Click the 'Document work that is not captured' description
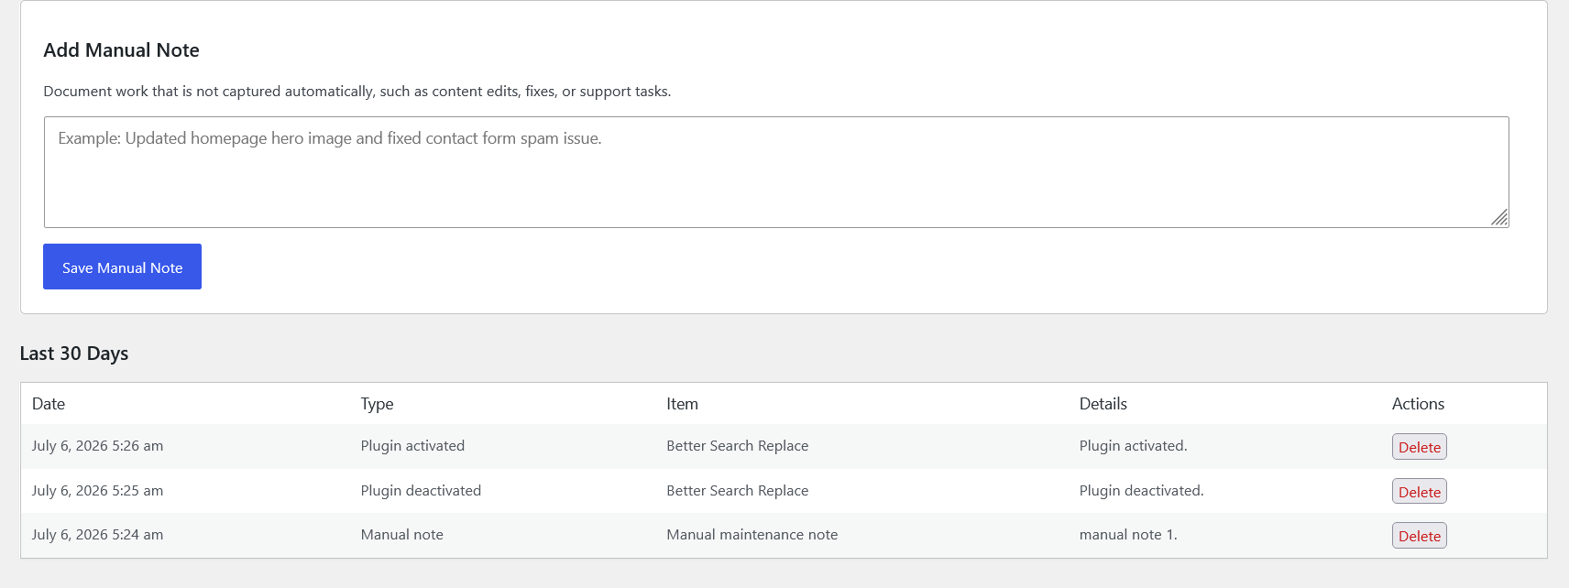This screenshot has height=588, width=1569. tap(357, 92)
